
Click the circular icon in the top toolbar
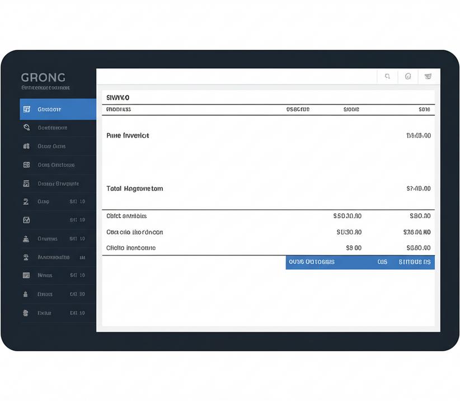pos(408,77)
